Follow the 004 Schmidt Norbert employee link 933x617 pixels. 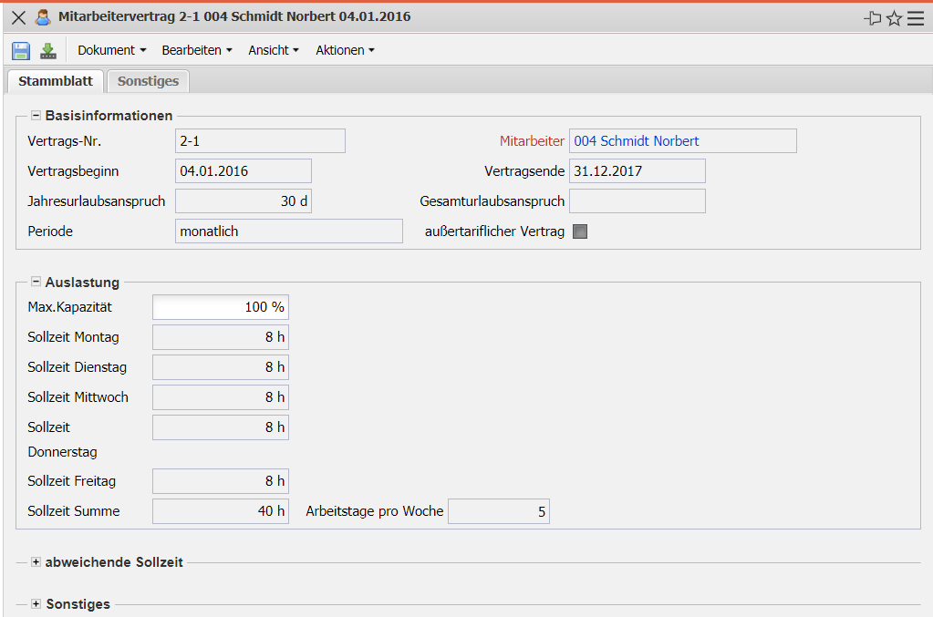637,141
